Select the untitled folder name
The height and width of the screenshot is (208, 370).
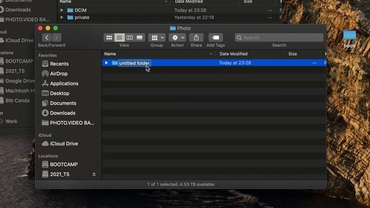(134, 63)
